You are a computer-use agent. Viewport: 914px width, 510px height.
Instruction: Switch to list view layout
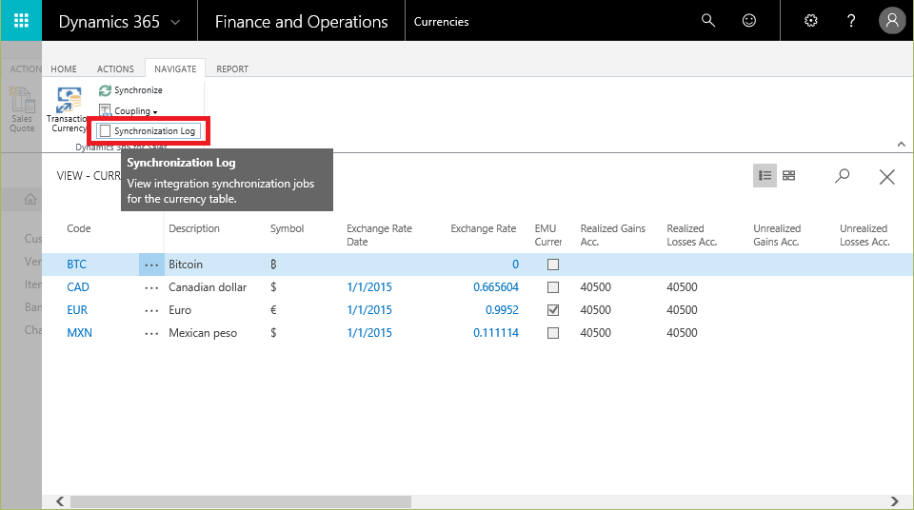(765, 175)
